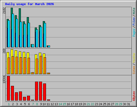Click day 26 on the x-axis
Screen dimensions: 137x107
[108, 104]
